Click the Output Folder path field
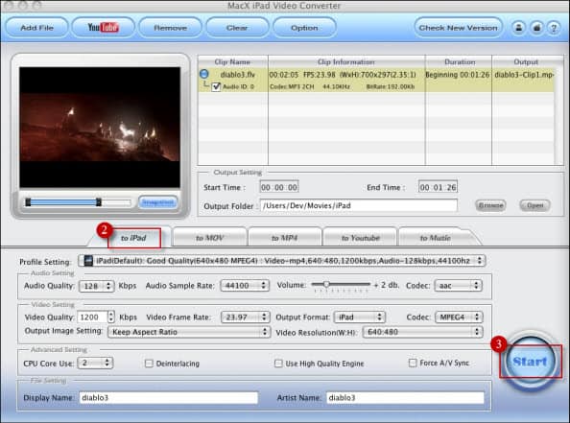The height and width of the screenshot is (423, 570). pos(359,205)
